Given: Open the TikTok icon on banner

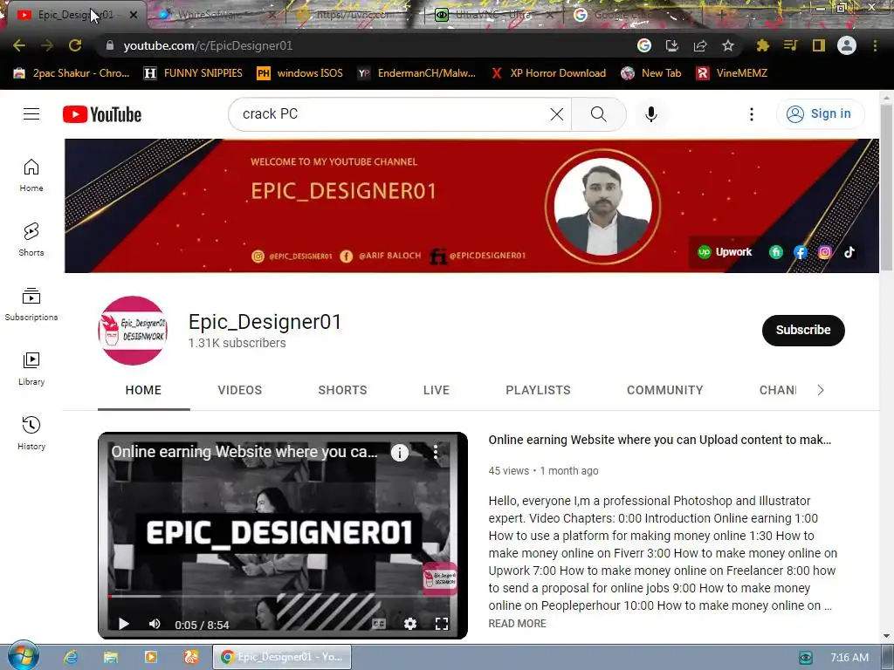Looking at the screenshot, I should click(x=849, y=252).
